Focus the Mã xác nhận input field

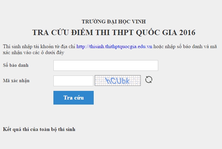(73, 81)
